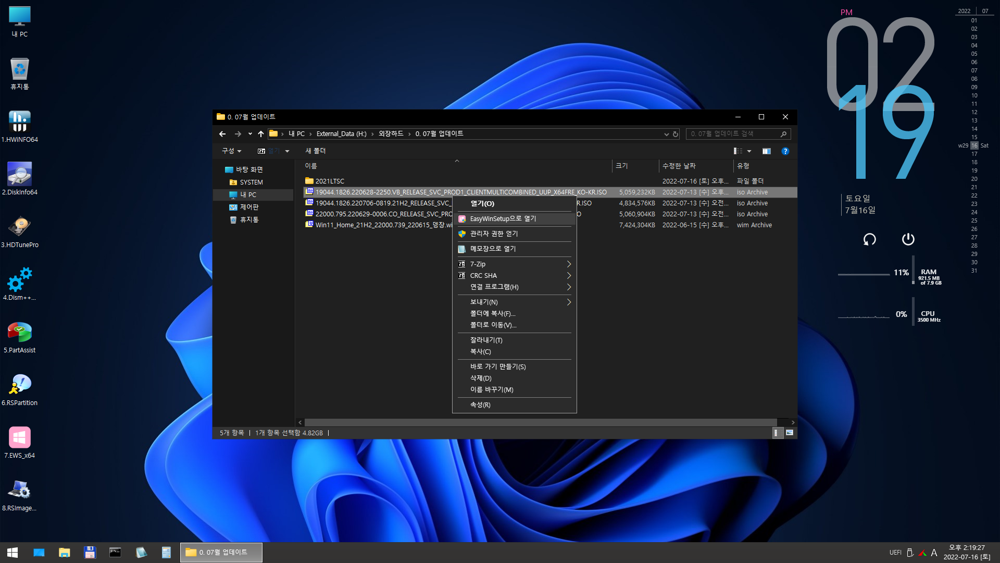Screen dimensions: 1000x563
Task: Open the 구성 organize dropdown
Action: click(x=232, y=151)
